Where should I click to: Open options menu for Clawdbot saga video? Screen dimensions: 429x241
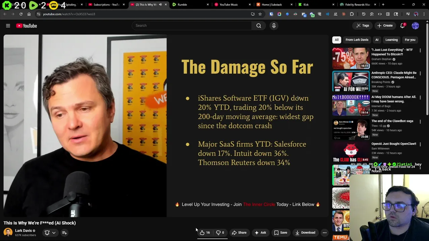(420, 122)
